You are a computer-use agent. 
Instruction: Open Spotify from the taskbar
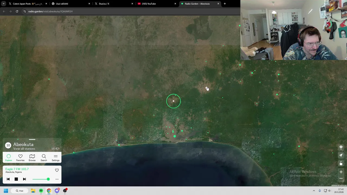click(41, 191)
